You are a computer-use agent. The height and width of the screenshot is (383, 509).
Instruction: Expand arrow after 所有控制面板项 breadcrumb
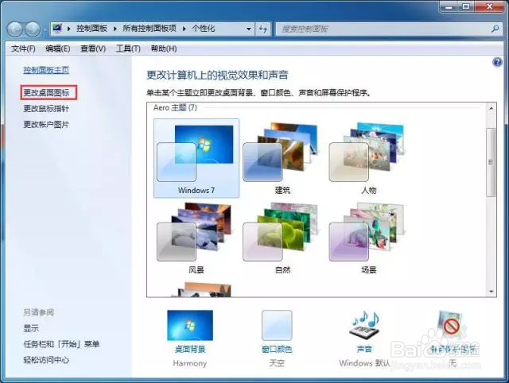(184, 29)
